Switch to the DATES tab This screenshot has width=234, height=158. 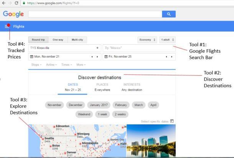(73, 87)
